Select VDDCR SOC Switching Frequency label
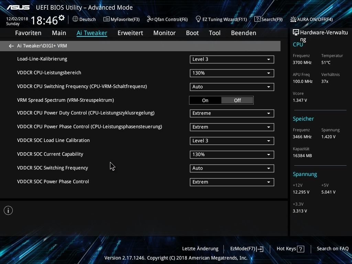The height and width of the screenshot is (264, 352). (53, 168)
